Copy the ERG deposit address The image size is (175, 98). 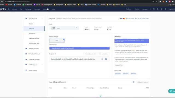102,59
